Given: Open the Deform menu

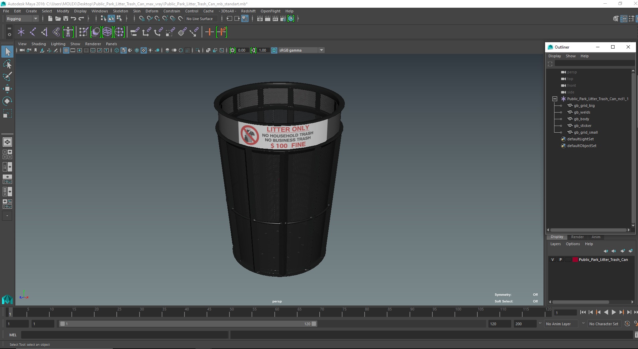Looking at the screenshot, I should 152,11.
